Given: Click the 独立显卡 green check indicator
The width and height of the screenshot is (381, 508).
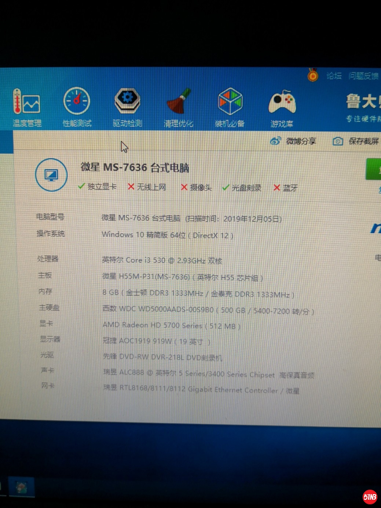Looking at the screenshot, I should [x=81, y=187].
